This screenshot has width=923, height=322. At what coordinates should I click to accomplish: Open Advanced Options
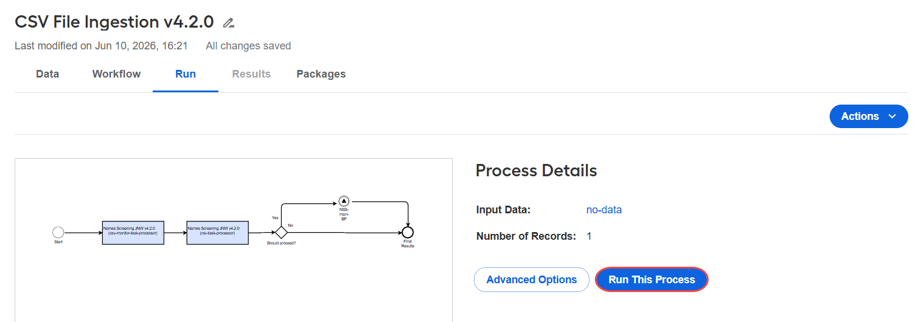(531, 280)
